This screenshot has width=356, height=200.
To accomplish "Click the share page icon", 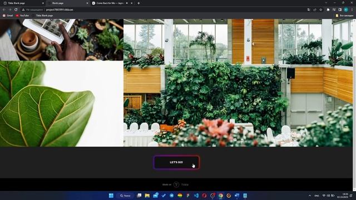I will [315, 10].
